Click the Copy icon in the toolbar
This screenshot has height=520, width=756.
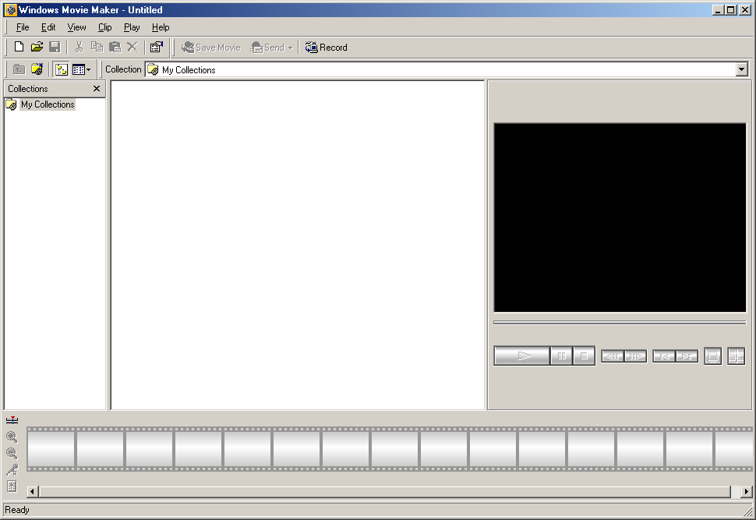tap(97, 47)
